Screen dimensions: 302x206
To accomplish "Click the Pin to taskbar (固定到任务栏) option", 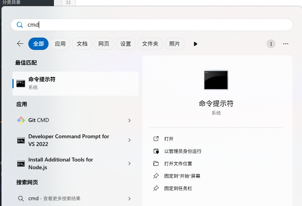I will pos(178,188).
